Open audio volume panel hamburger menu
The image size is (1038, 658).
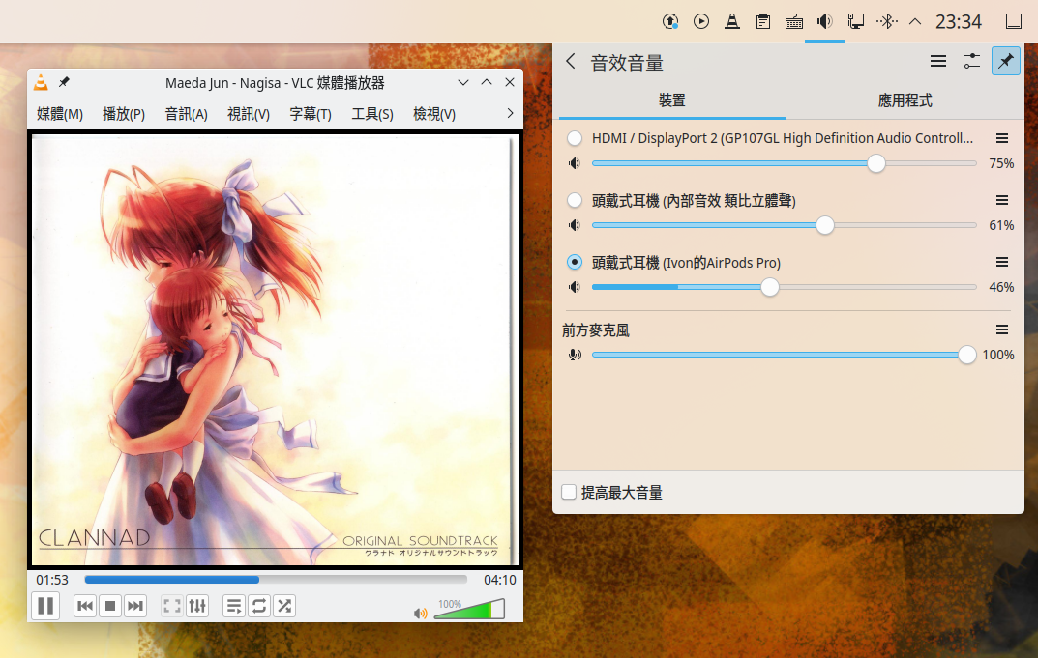tap(938, 61)
